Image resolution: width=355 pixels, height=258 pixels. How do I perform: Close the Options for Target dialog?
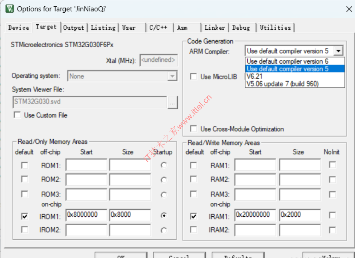(349, 9)
